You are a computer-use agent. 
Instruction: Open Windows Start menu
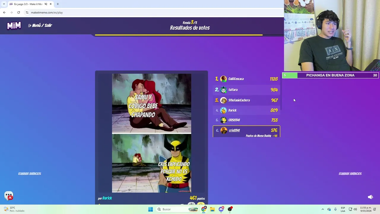151,209
